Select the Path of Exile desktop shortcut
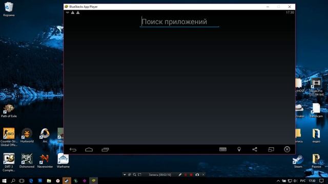Image resolution: width=328 pixels, height=184 pixels. [x=9, y=111]
